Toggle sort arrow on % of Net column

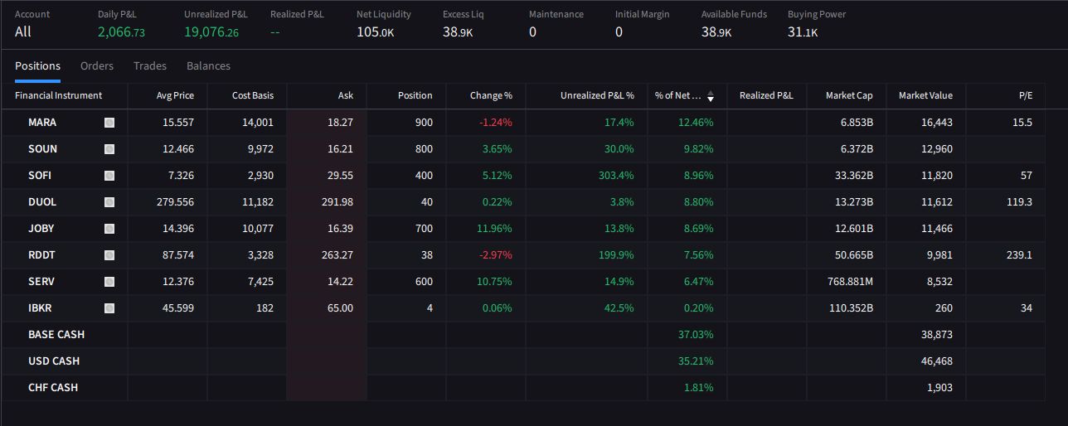point(711,96)
